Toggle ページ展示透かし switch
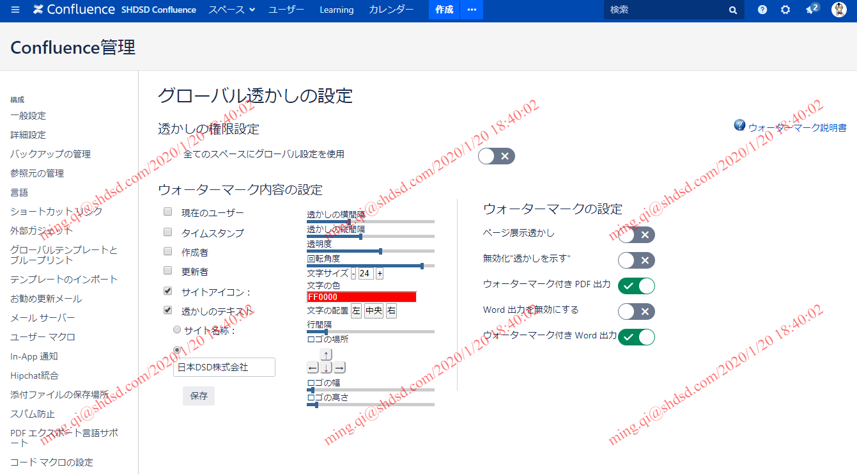Viewport: 857px width, 474px height. click(637, 235)
